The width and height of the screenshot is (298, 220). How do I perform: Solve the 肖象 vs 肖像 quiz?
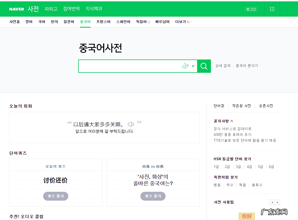153,196
